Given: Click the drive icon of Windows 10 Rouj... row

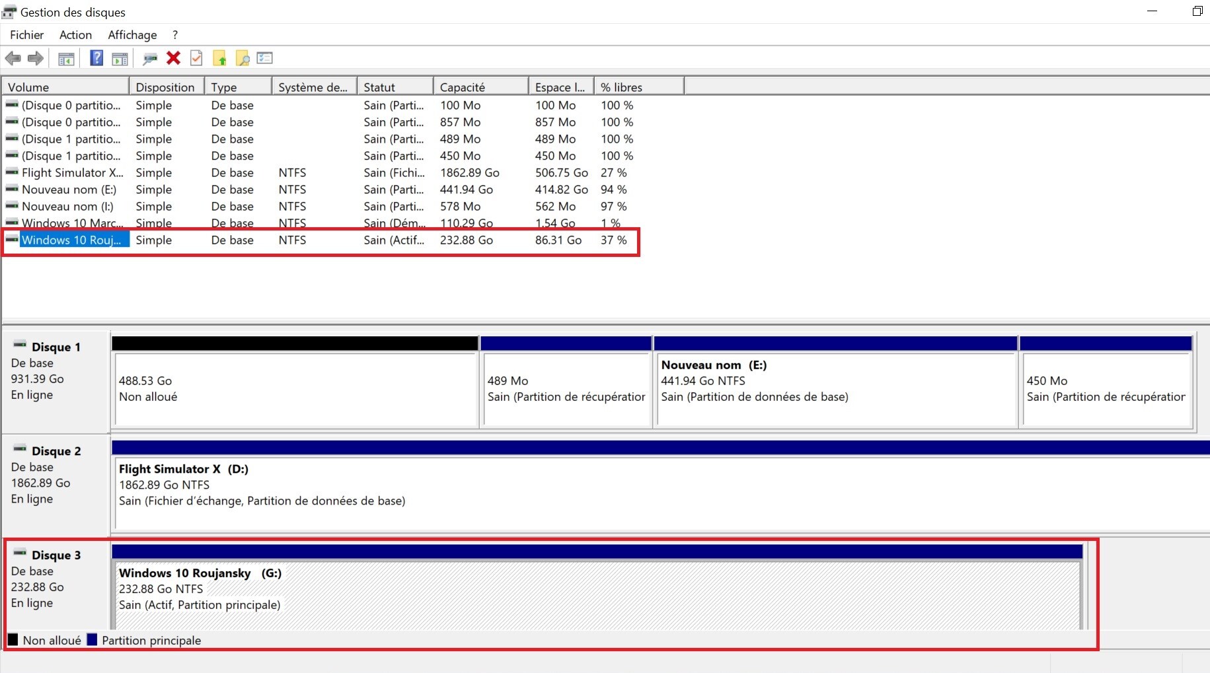Looking at the screenshot, I should [x=12, y=240].
